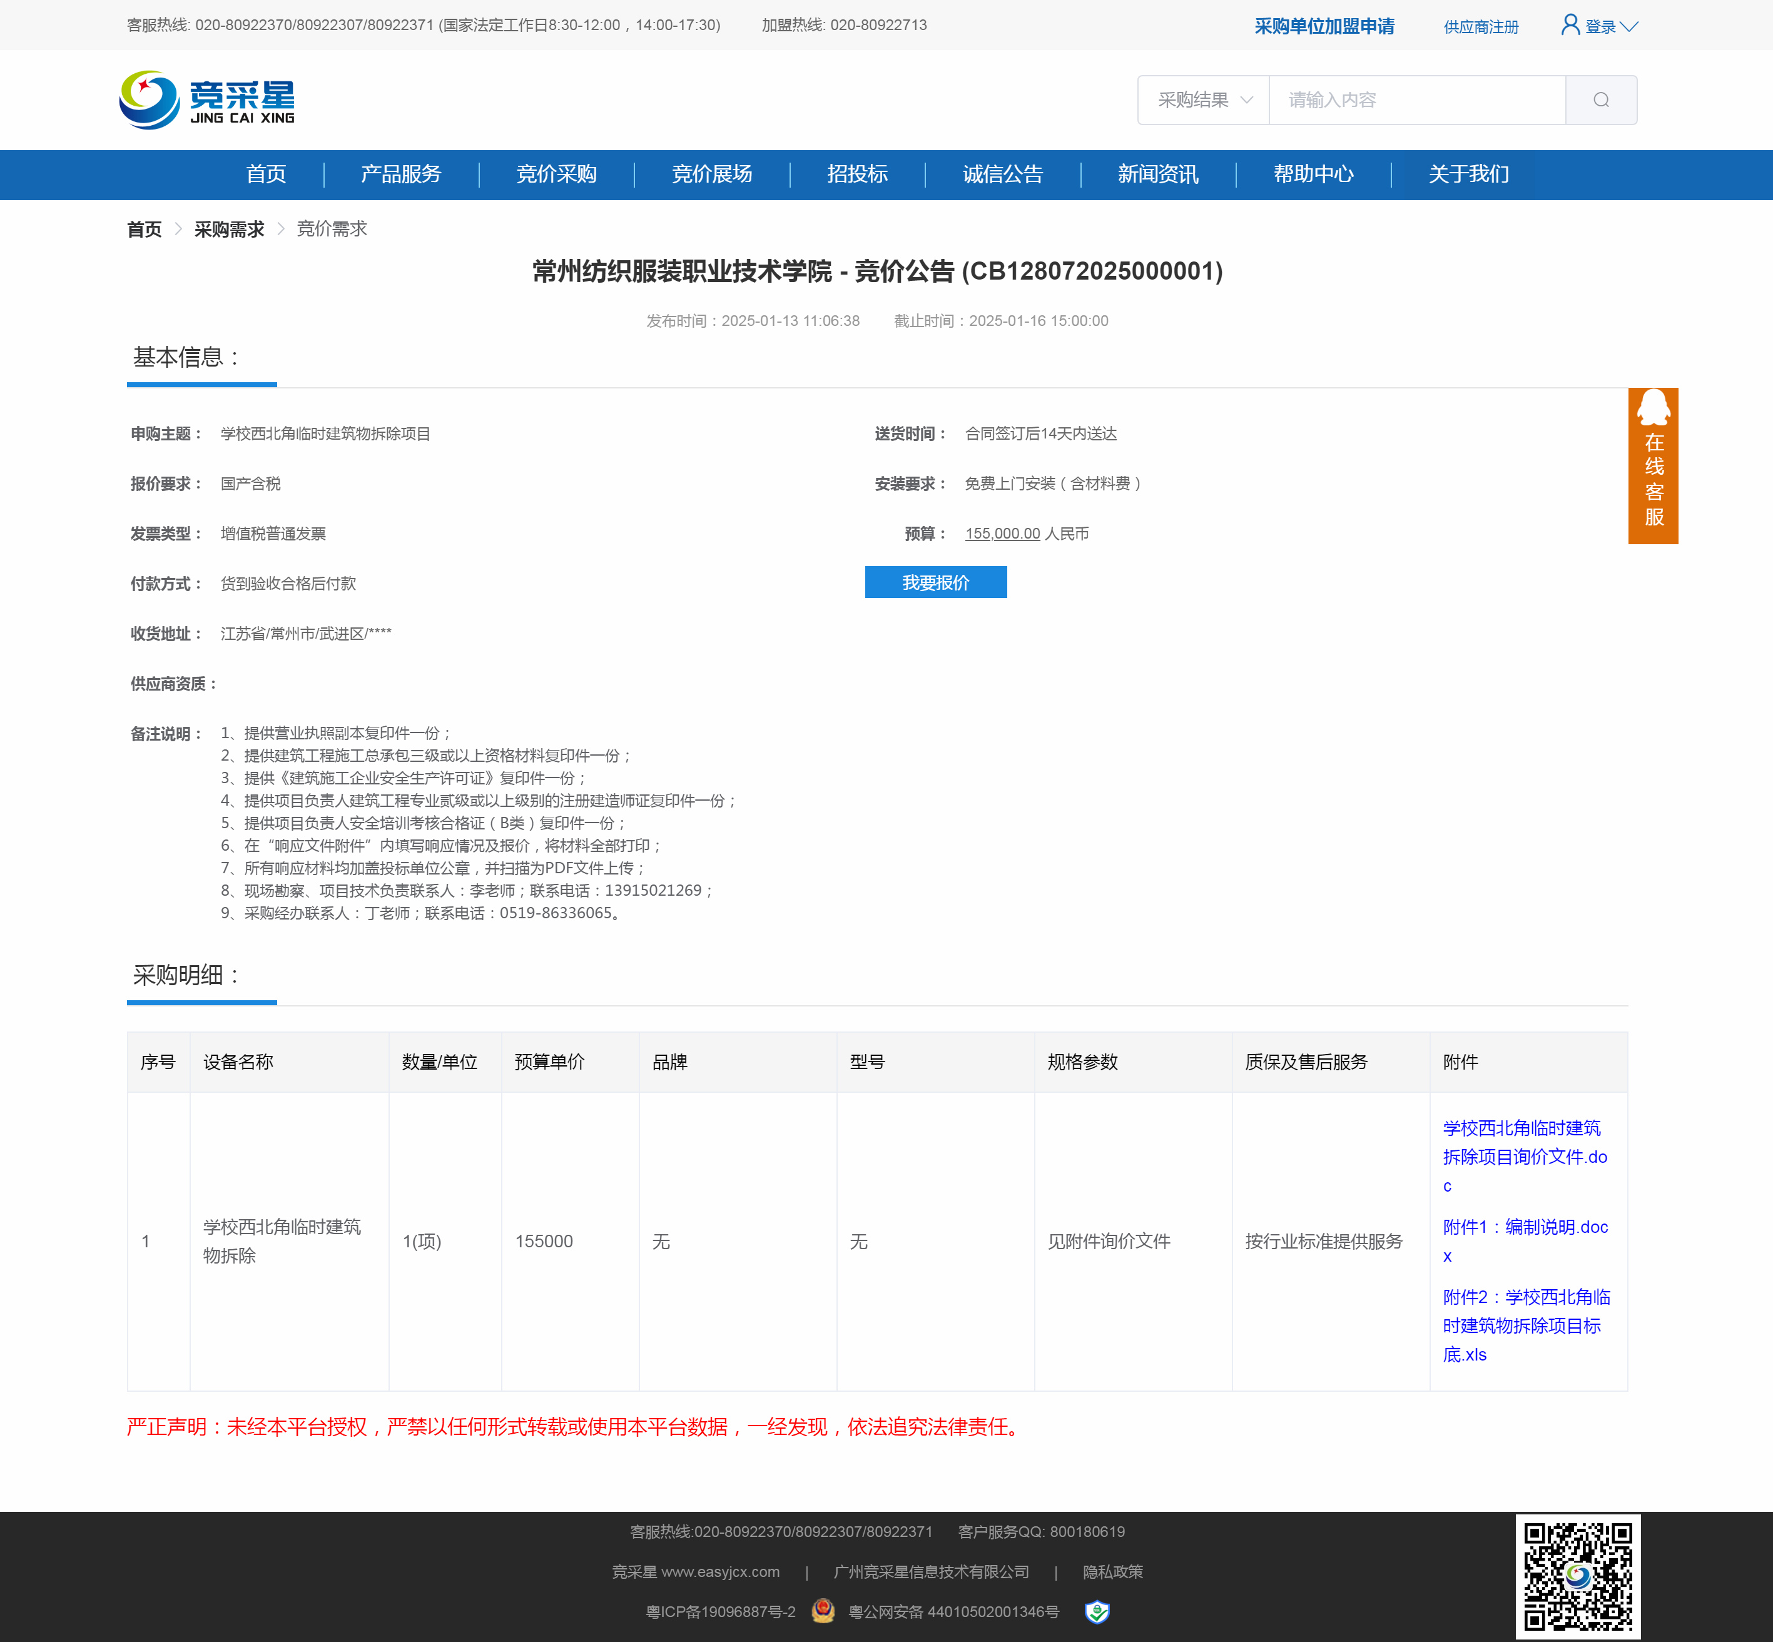The width and height of the screenshot is (1773, 1642).
Task: Click the user login icon
Action: (x=1570, y=25)
